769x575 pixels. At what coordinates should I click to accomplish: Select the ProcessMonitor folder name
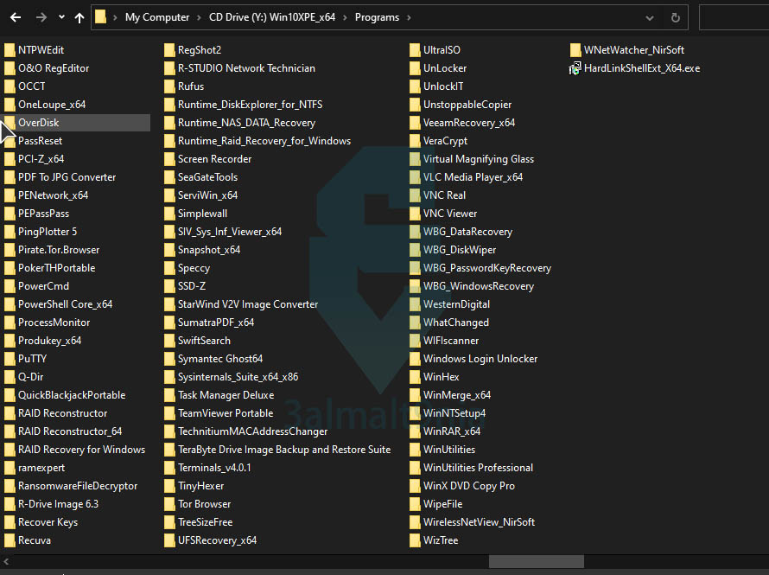point(54,323)
